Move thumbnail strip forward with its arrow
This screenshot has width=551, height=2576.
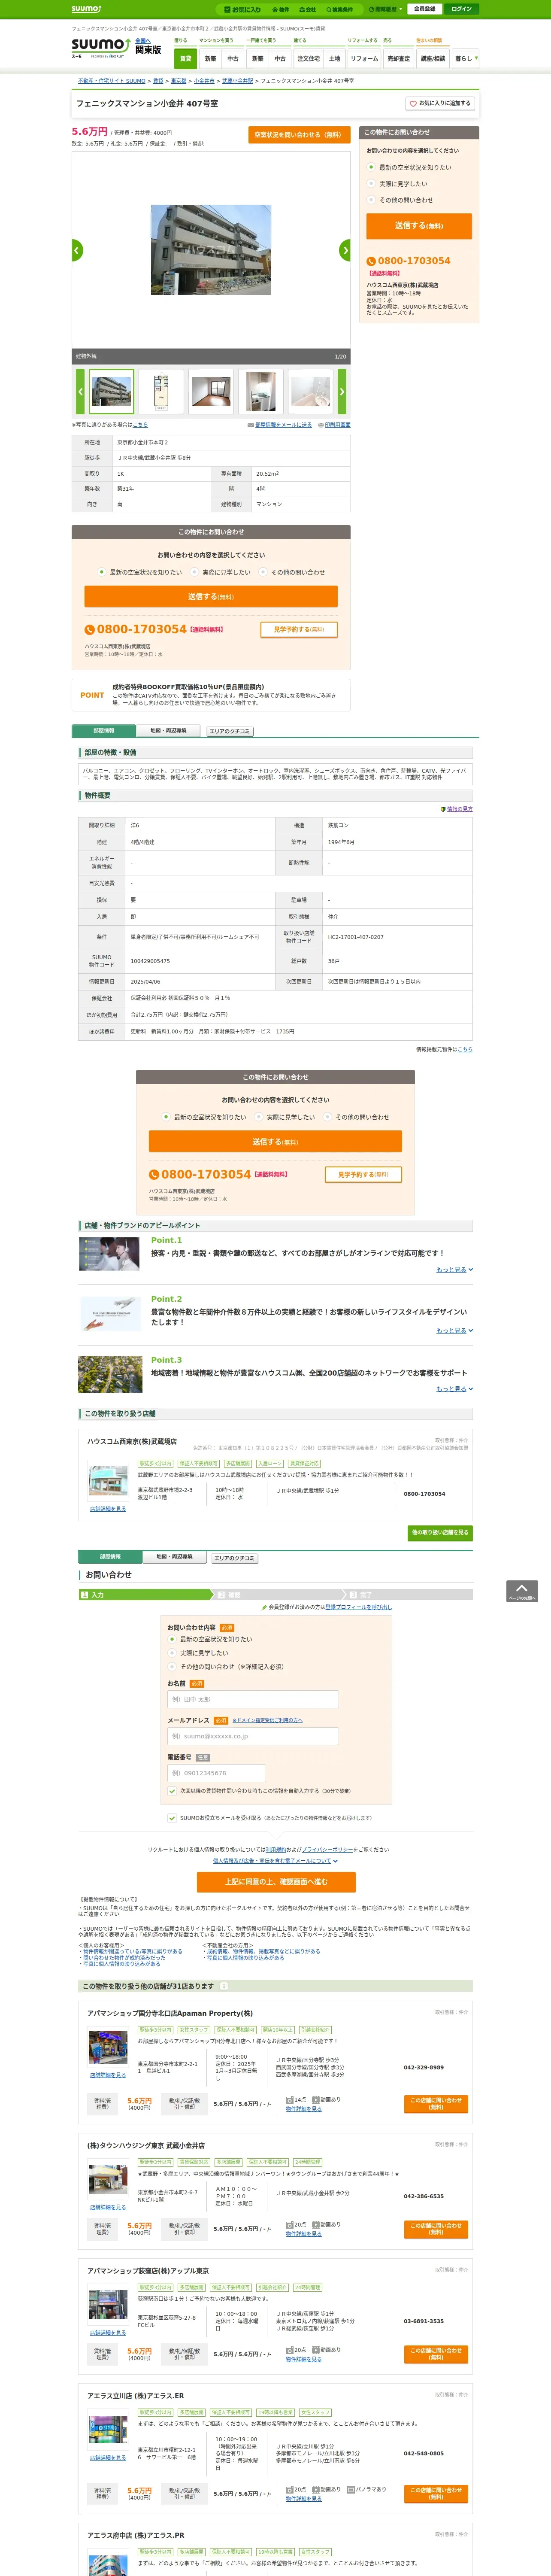[341, 392]
